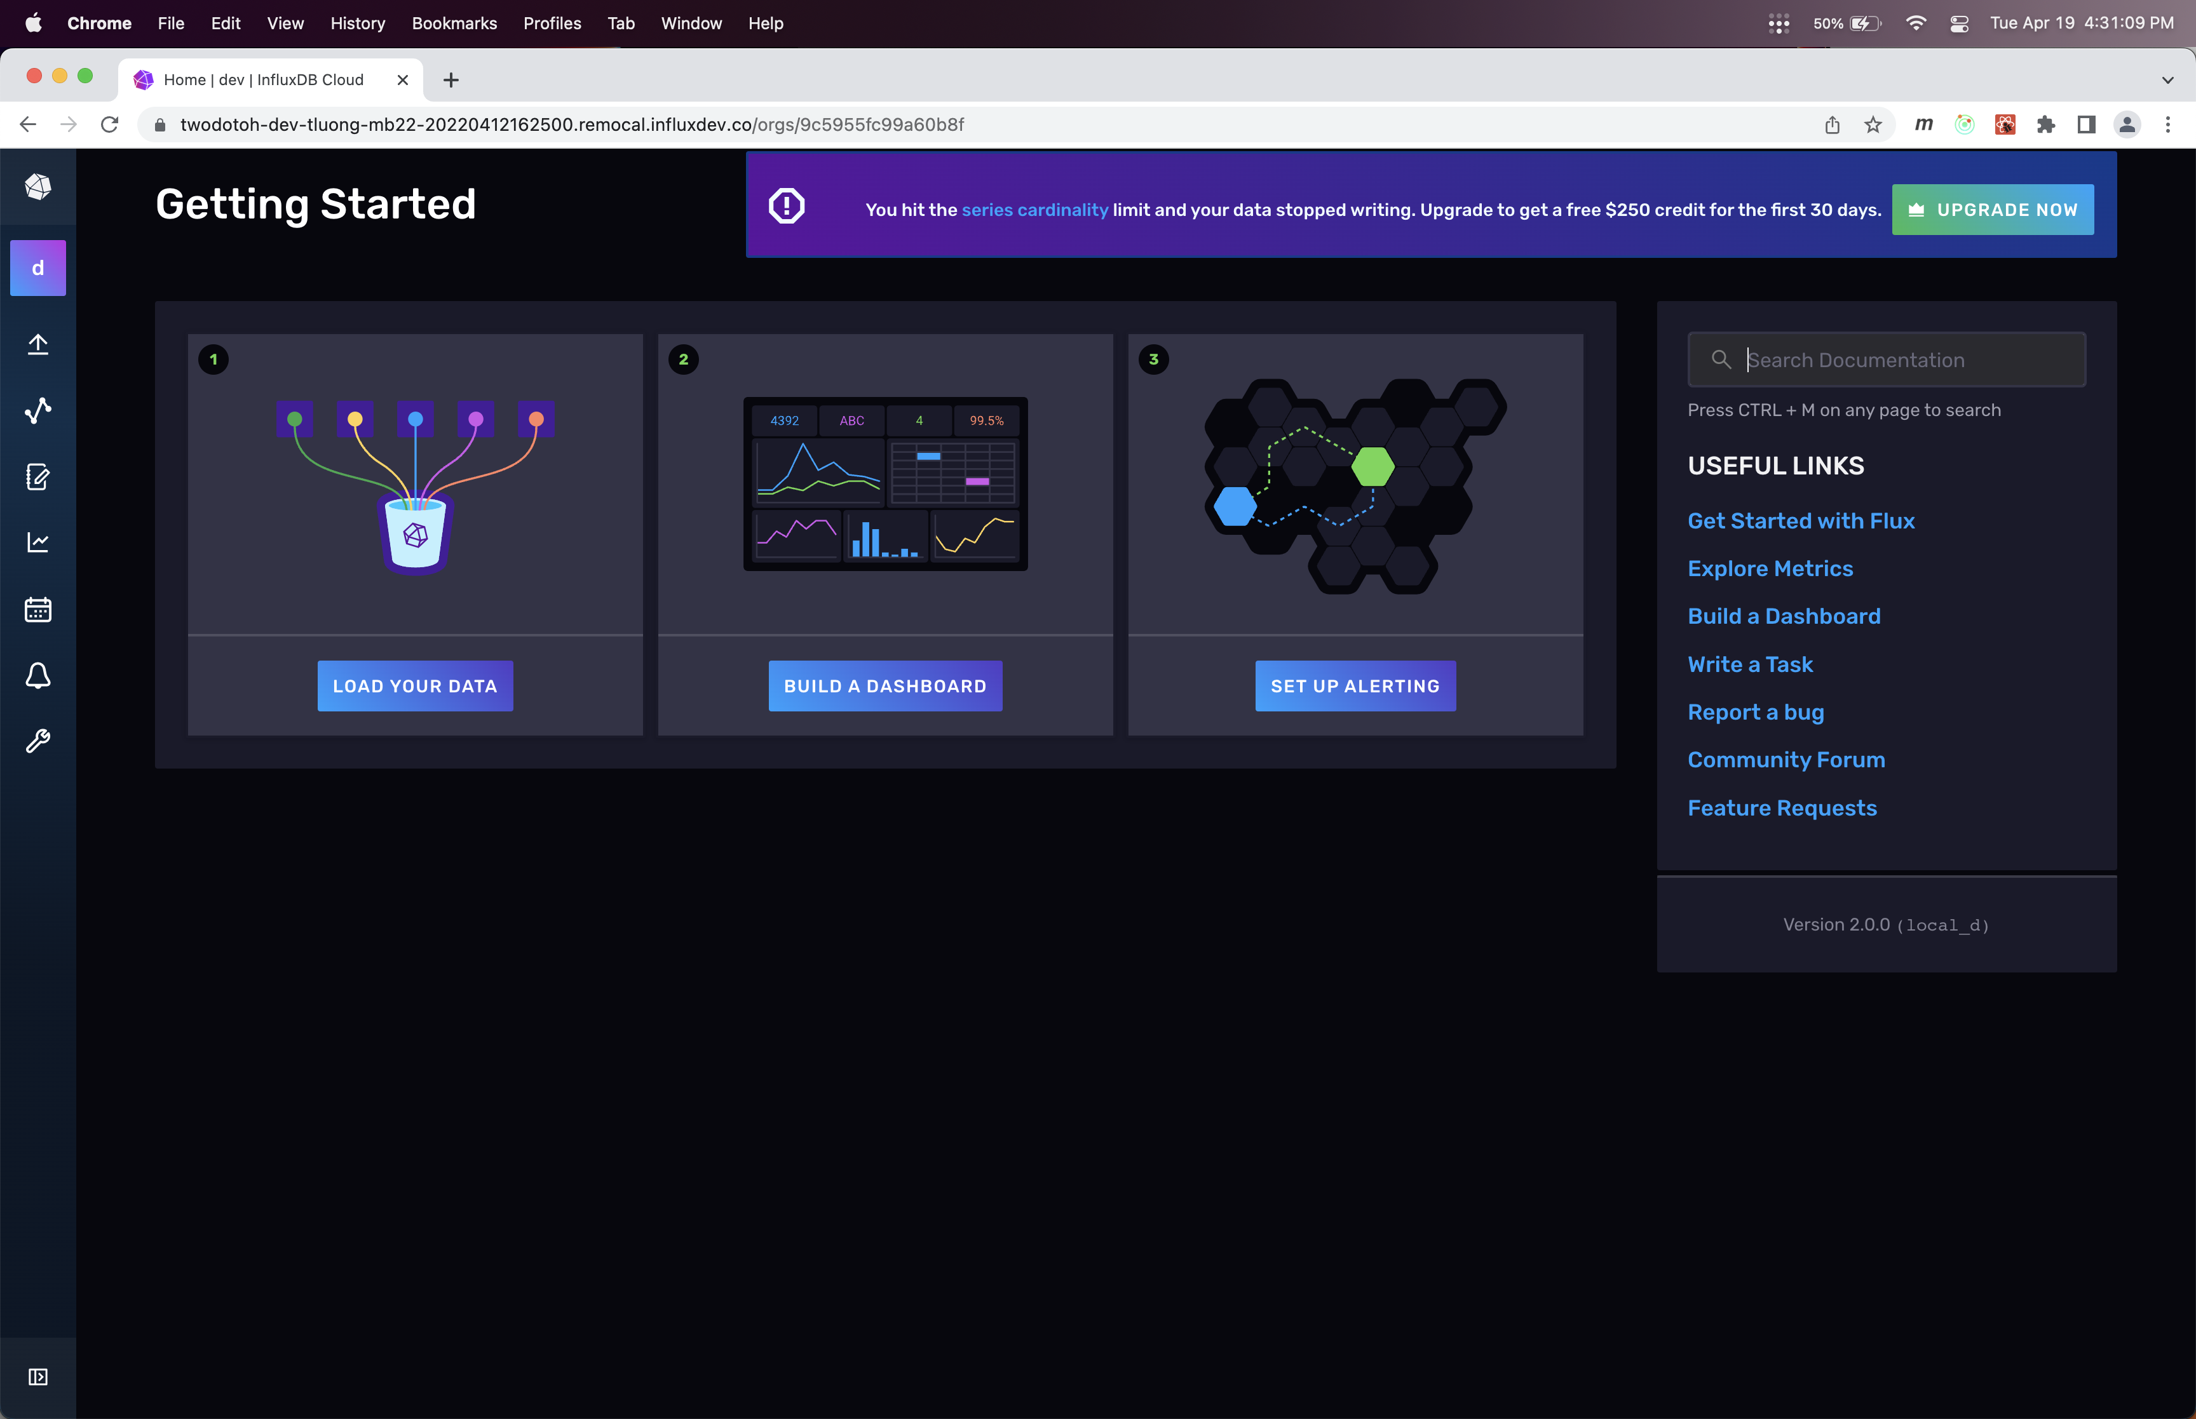Follow the 'Get Started with Flux' link
The image size is (2196, 1419).
tap(1801, 521)
